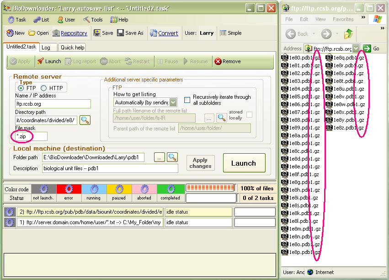Open the Help menu in BioDownloader
Image resolution: width=389 pixels, height=280 pixels.
(x=119, y=20)
